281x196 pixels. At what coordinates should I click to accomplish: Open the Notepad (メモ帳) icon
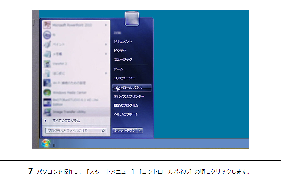[x=47, y=54]
